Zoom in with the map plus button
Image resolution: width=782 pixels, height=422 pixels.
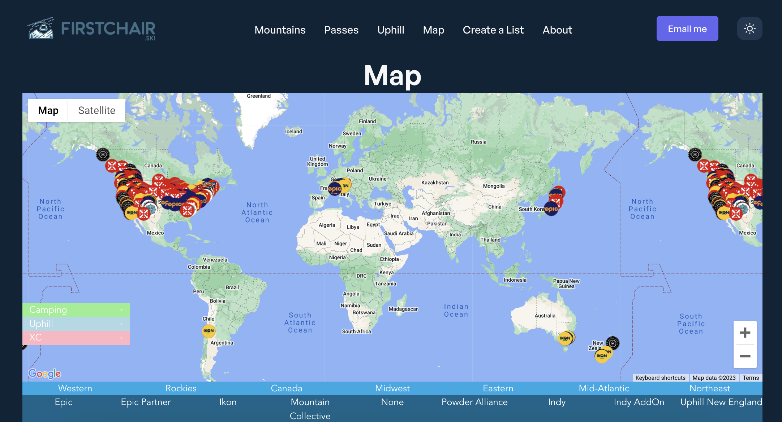pos(745,333)
